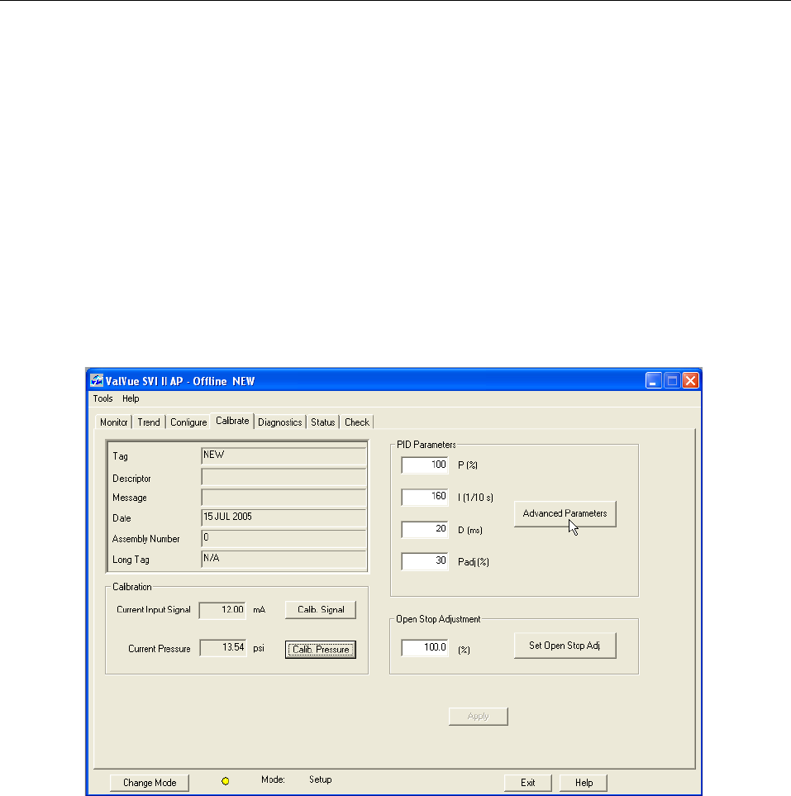The width and height of the screenshot is (791, 796).
Task: Open the Tools menu
Action: [102, 398]
